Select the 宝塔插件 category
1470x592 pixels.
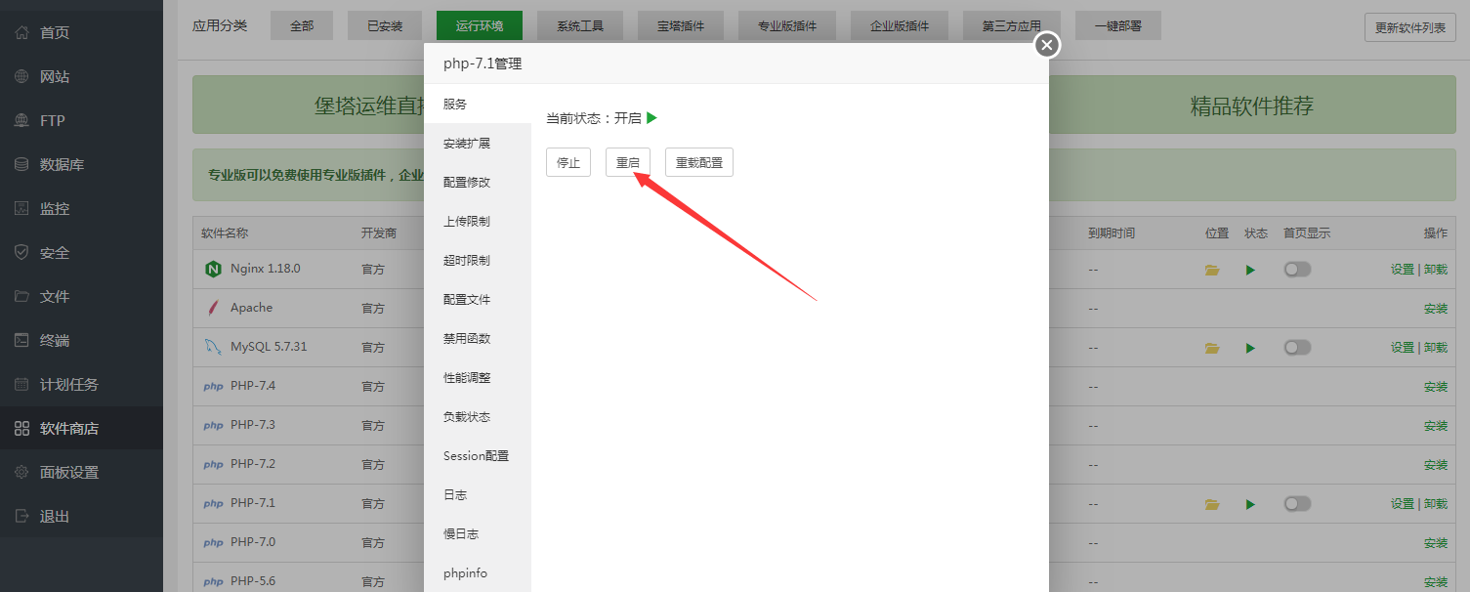[x=681, y=26]
